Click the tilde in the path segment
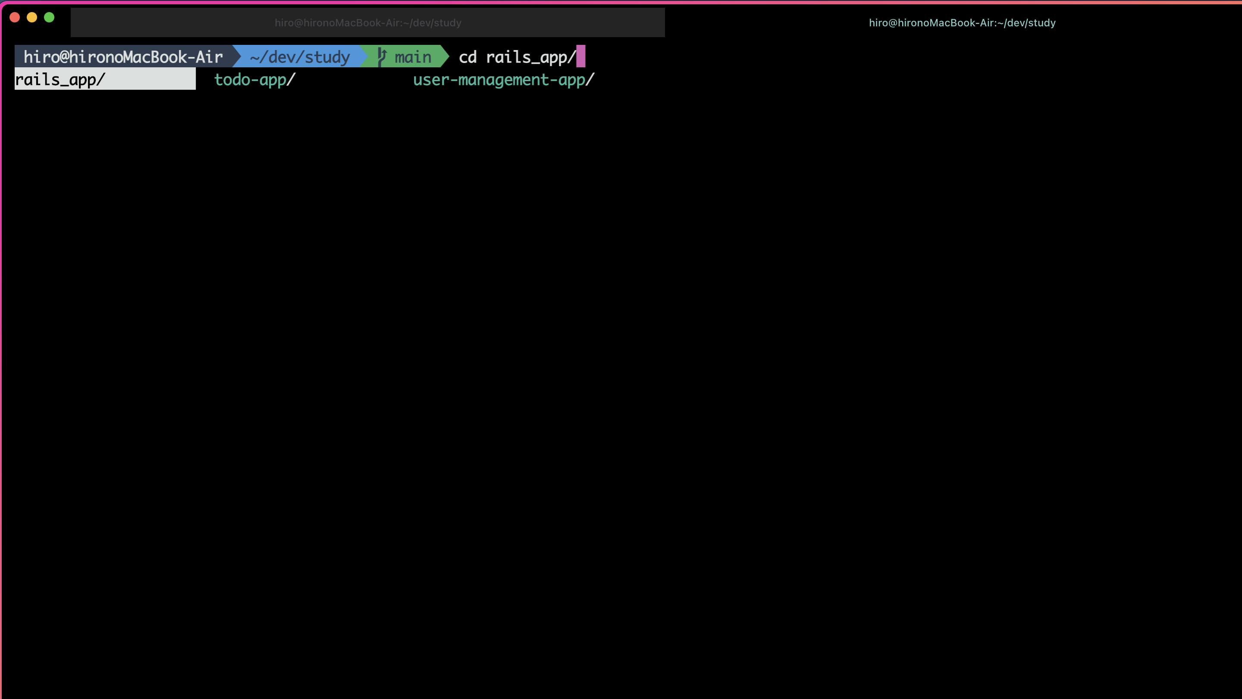 pyautogui.click(x=254, y=58)
